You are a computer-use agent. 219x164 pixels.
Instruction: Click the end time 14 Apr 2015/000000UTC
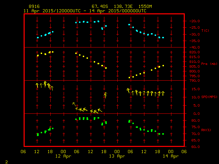118,11
